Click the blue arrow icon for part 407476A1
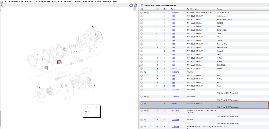This screenshot has width=269, height=129. [145, 13]
